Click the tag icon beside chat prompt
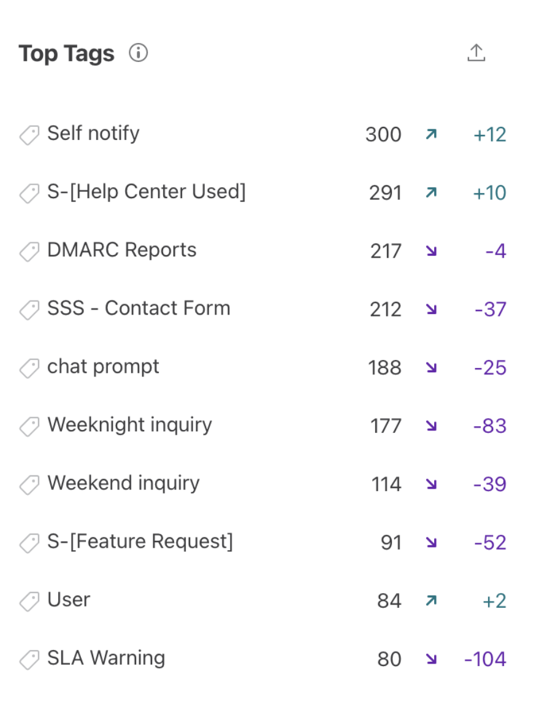The height and width of the screenshot is (720, 558). [x=29, y=368]
